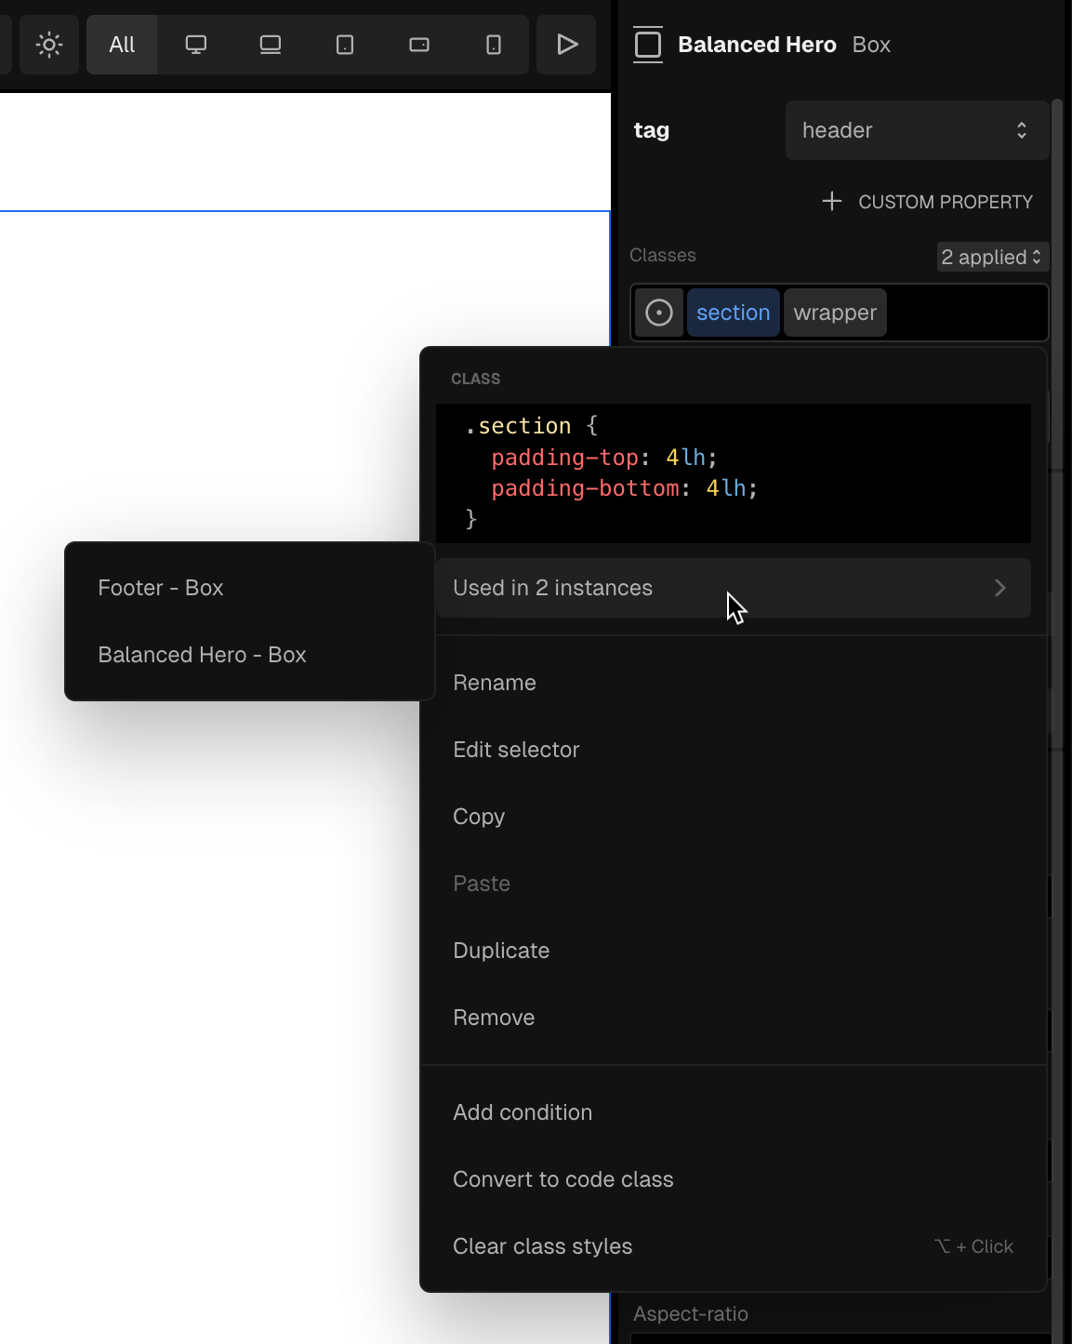Switch to desktop monitor breakpoint
1072x1344 pixels.
(196, 45)
